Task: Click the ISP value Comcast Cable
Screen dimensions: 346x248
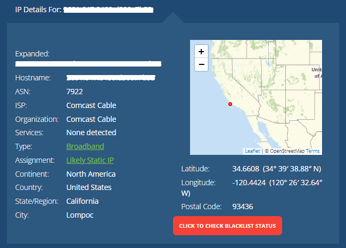Action: 91,105
